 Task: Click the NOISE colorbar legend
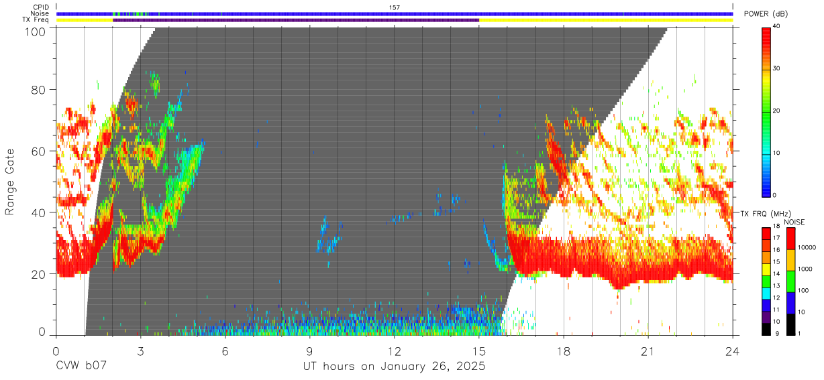click(790, 280)
